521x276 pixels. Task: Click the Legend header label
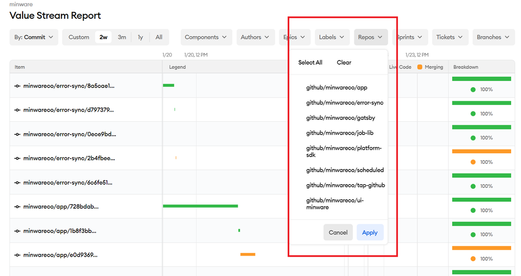coord(177,67)
